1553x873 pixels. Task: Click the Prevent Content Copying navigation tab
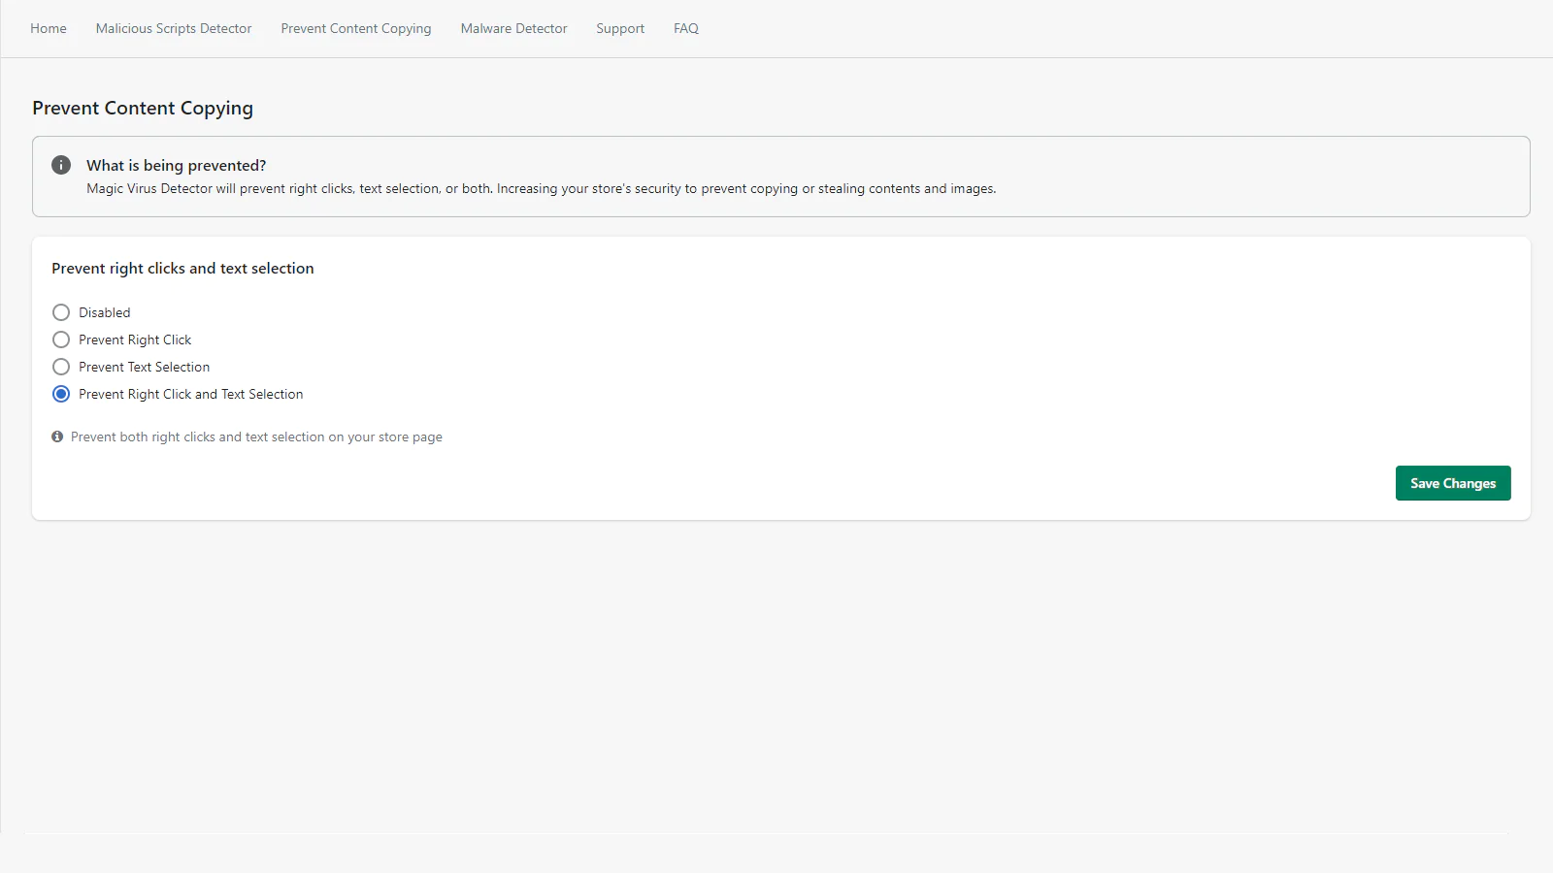[356, 28]
